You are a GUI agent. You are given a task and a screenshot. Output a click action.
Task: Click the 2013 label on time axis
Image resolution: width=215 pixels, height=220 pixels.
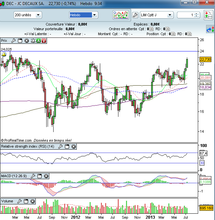150,217
